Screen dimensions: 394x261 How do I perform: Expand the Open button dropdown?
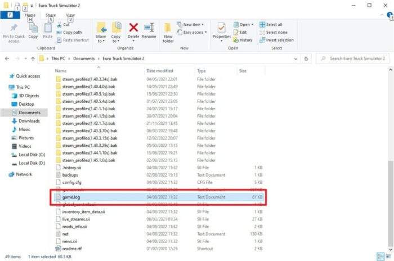click(252, 25)
